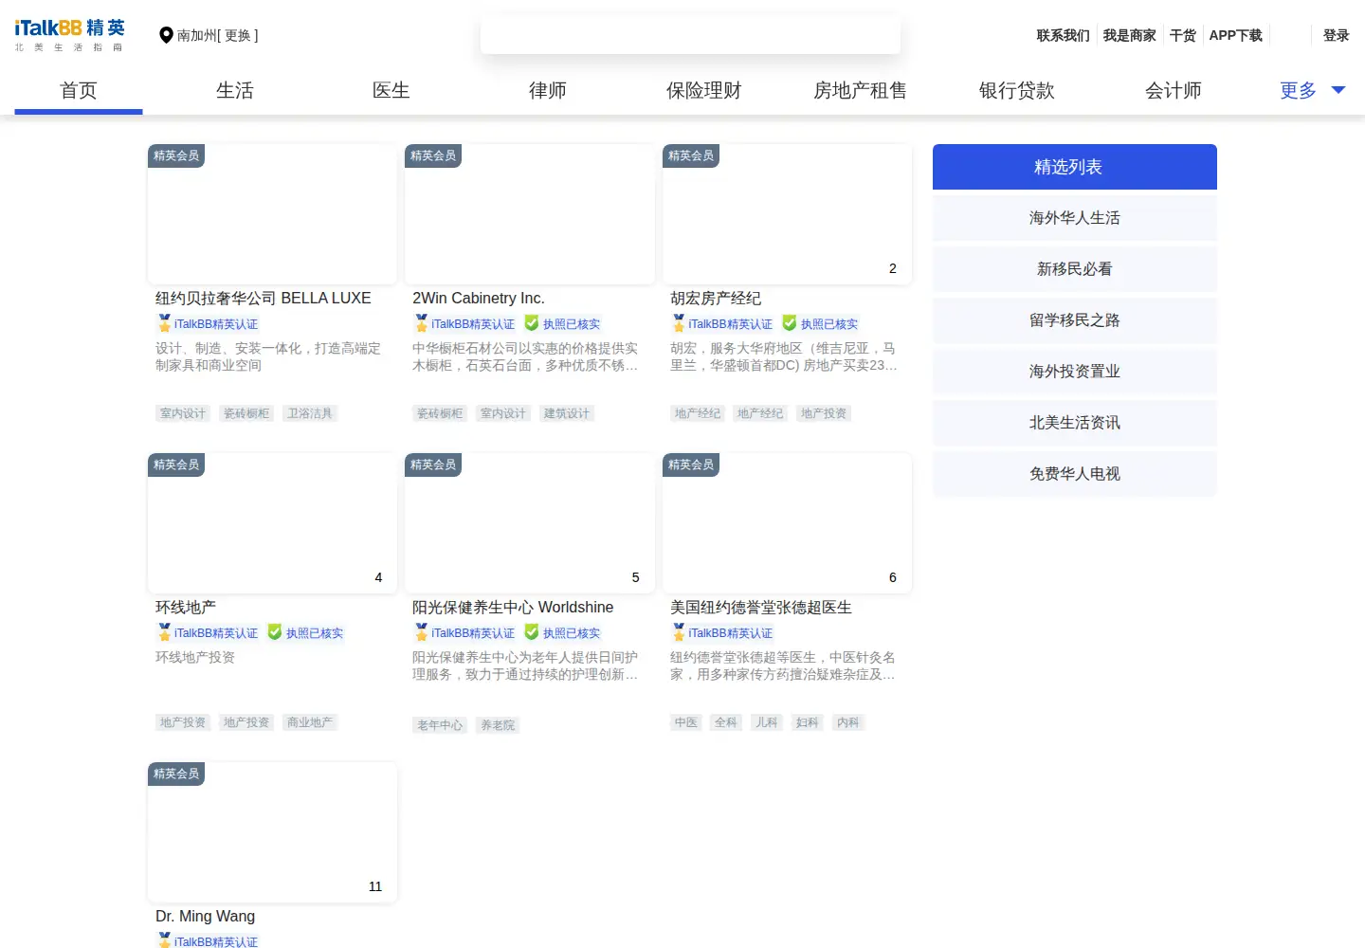Viewport: 1365px width, 948px height.
Task: Click the 儿科 tag under 张德超医生
Action: 767,722
